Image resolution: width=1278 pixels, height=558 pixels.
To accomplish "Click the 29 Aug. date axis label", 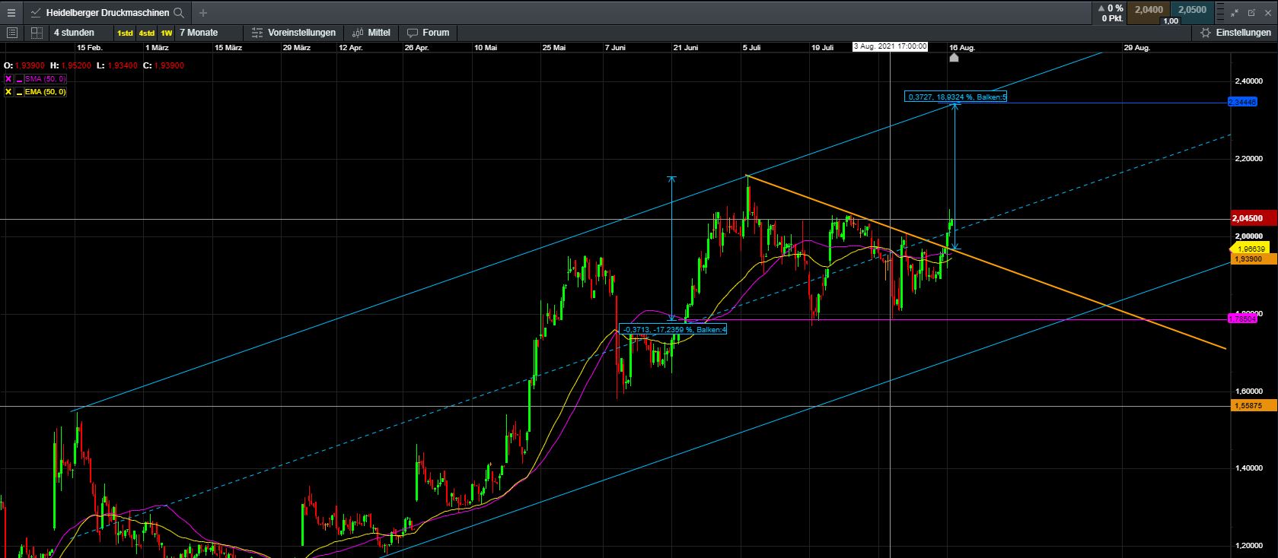I will coord(1137,47).
